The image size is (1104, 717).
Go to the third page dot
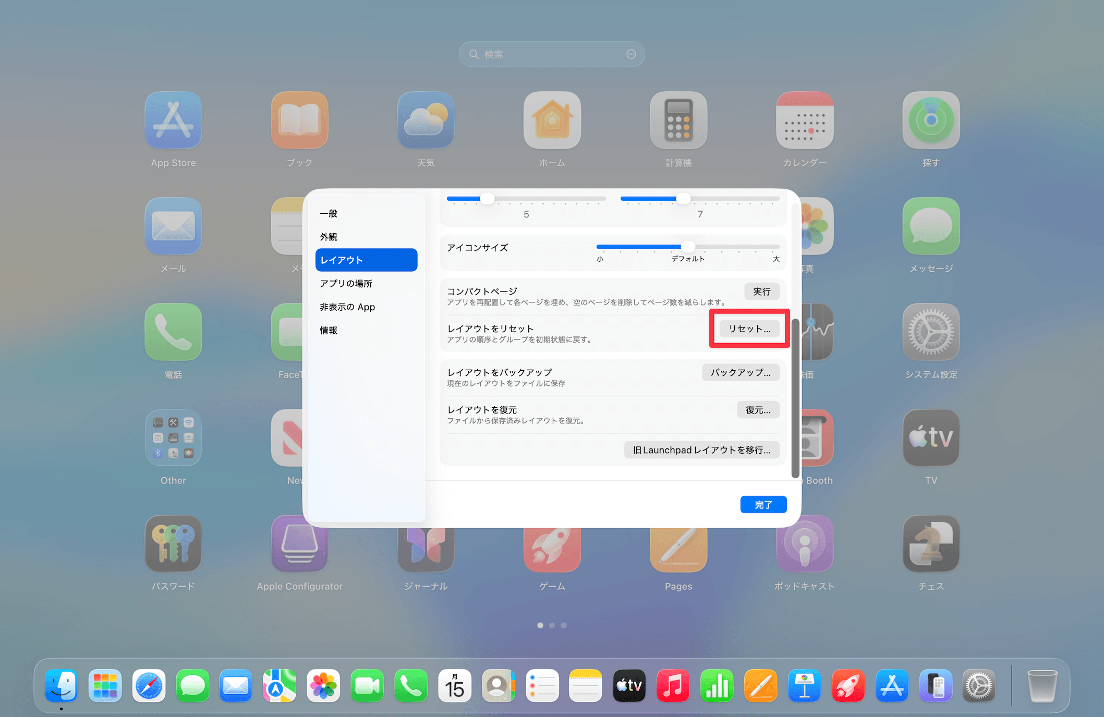click(x=564, y=625)
